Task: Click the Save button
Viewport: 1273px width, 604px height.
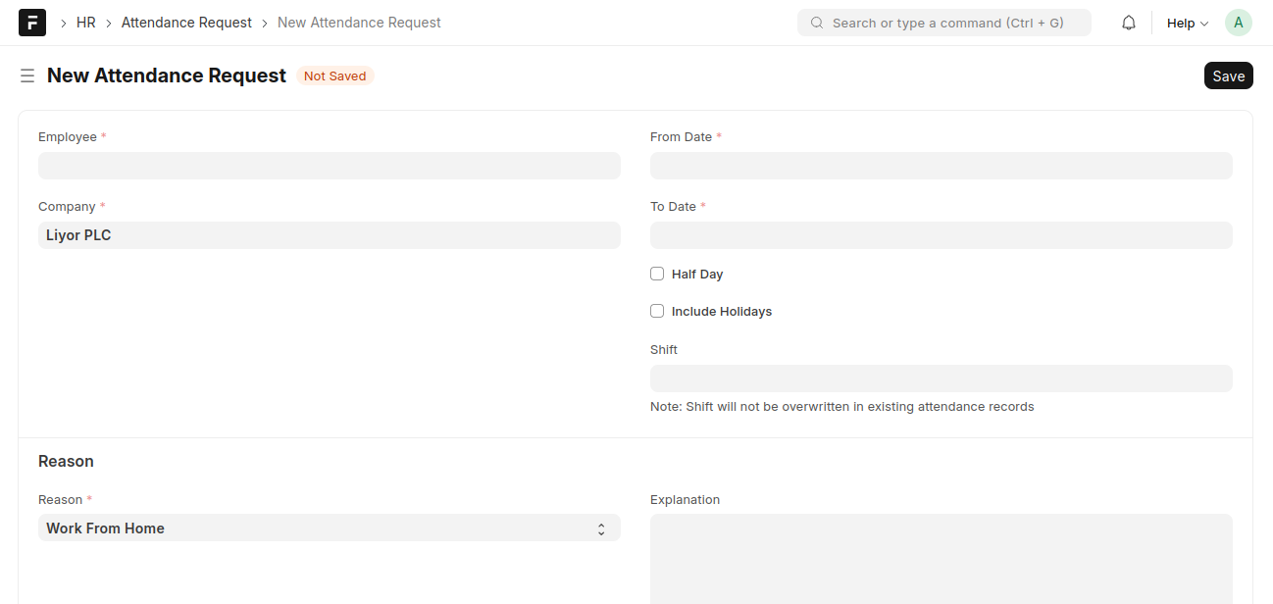Action: click(1228, 75)
